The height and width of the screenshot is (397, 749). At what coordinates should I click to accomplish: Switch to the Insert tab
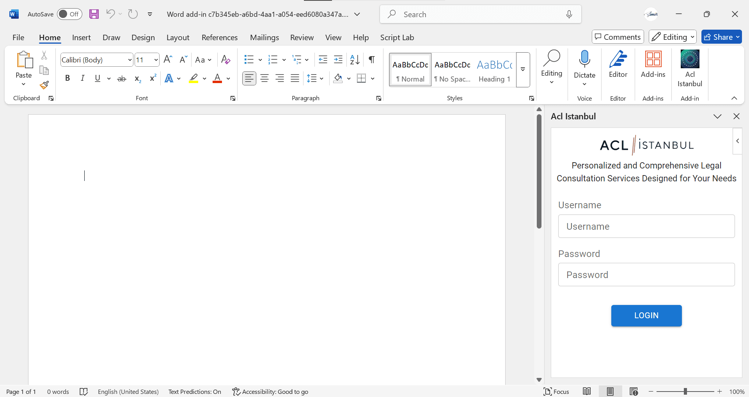(81, 37)
